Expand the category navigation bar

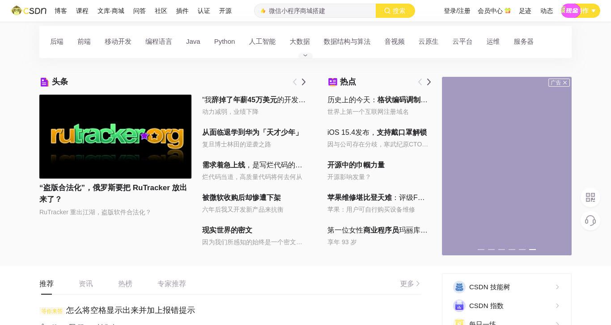pyautogui.click(x=305, y=55)
